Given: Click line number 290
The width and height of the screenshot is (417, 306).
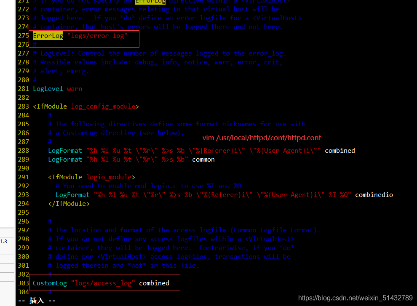Looking at the screenshot, I should [24, 168].
